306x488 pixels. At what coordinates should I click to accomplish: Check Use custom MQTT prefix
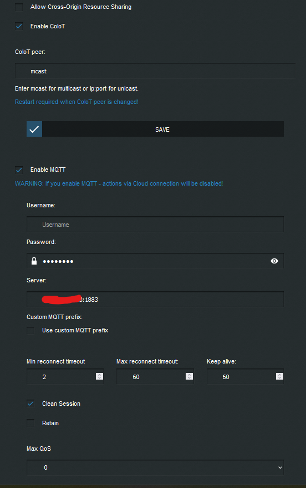[30, 331]
